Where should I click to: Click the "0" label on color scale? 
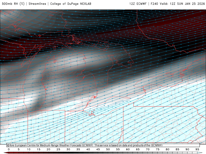[x=9, y=149]
